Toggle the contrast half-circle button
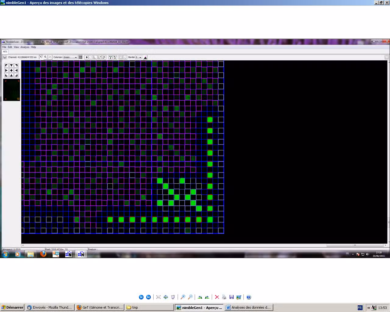 tap(86, 57)
